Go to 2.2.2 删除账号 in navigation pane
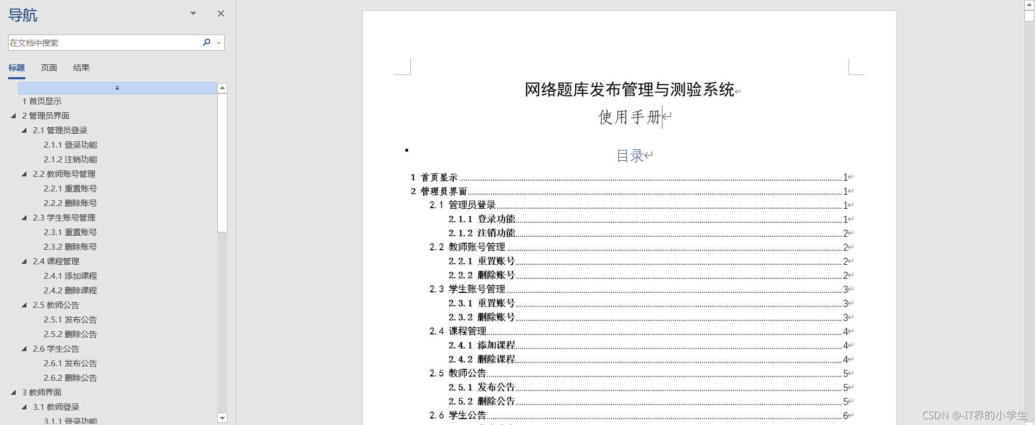 [71, 203]
